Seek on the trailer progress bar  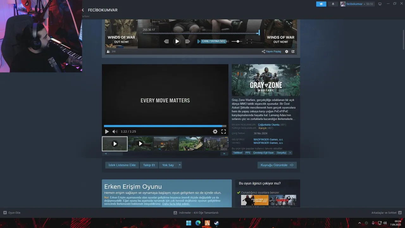(165, 126)
